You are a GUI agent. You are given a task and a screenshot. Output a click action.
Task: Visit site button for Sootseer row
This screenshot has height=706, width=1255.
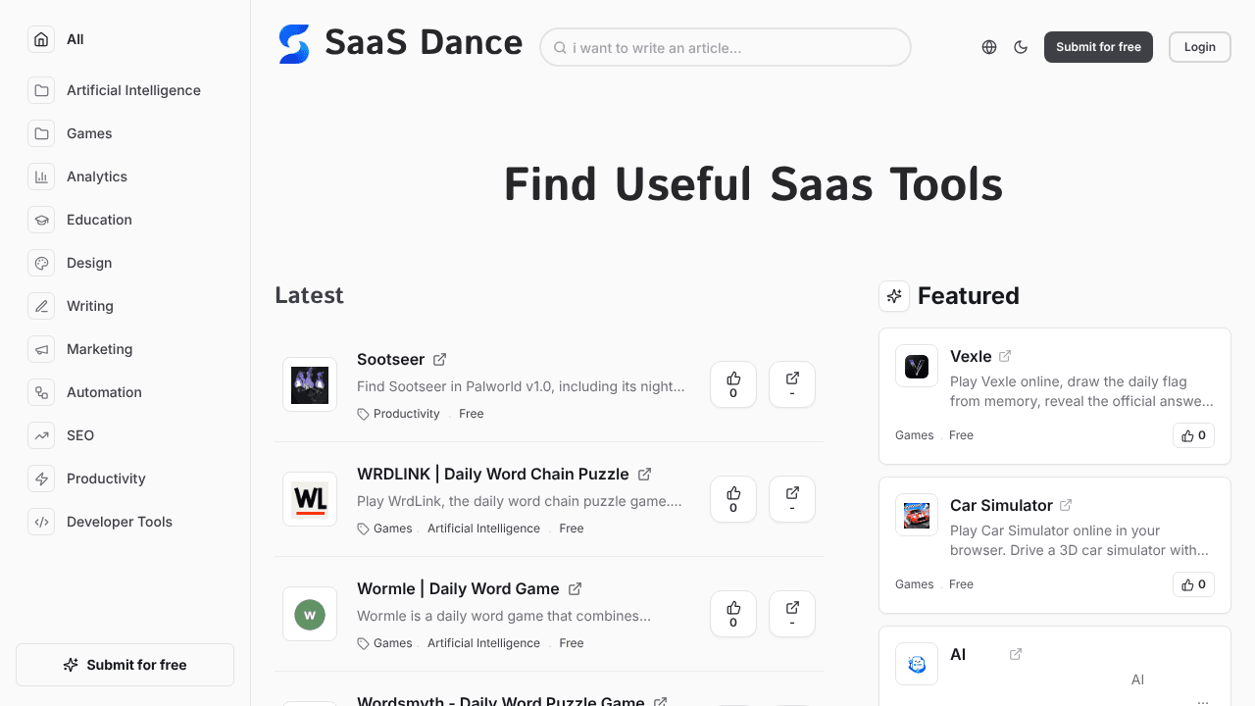(x=792, y=384)
